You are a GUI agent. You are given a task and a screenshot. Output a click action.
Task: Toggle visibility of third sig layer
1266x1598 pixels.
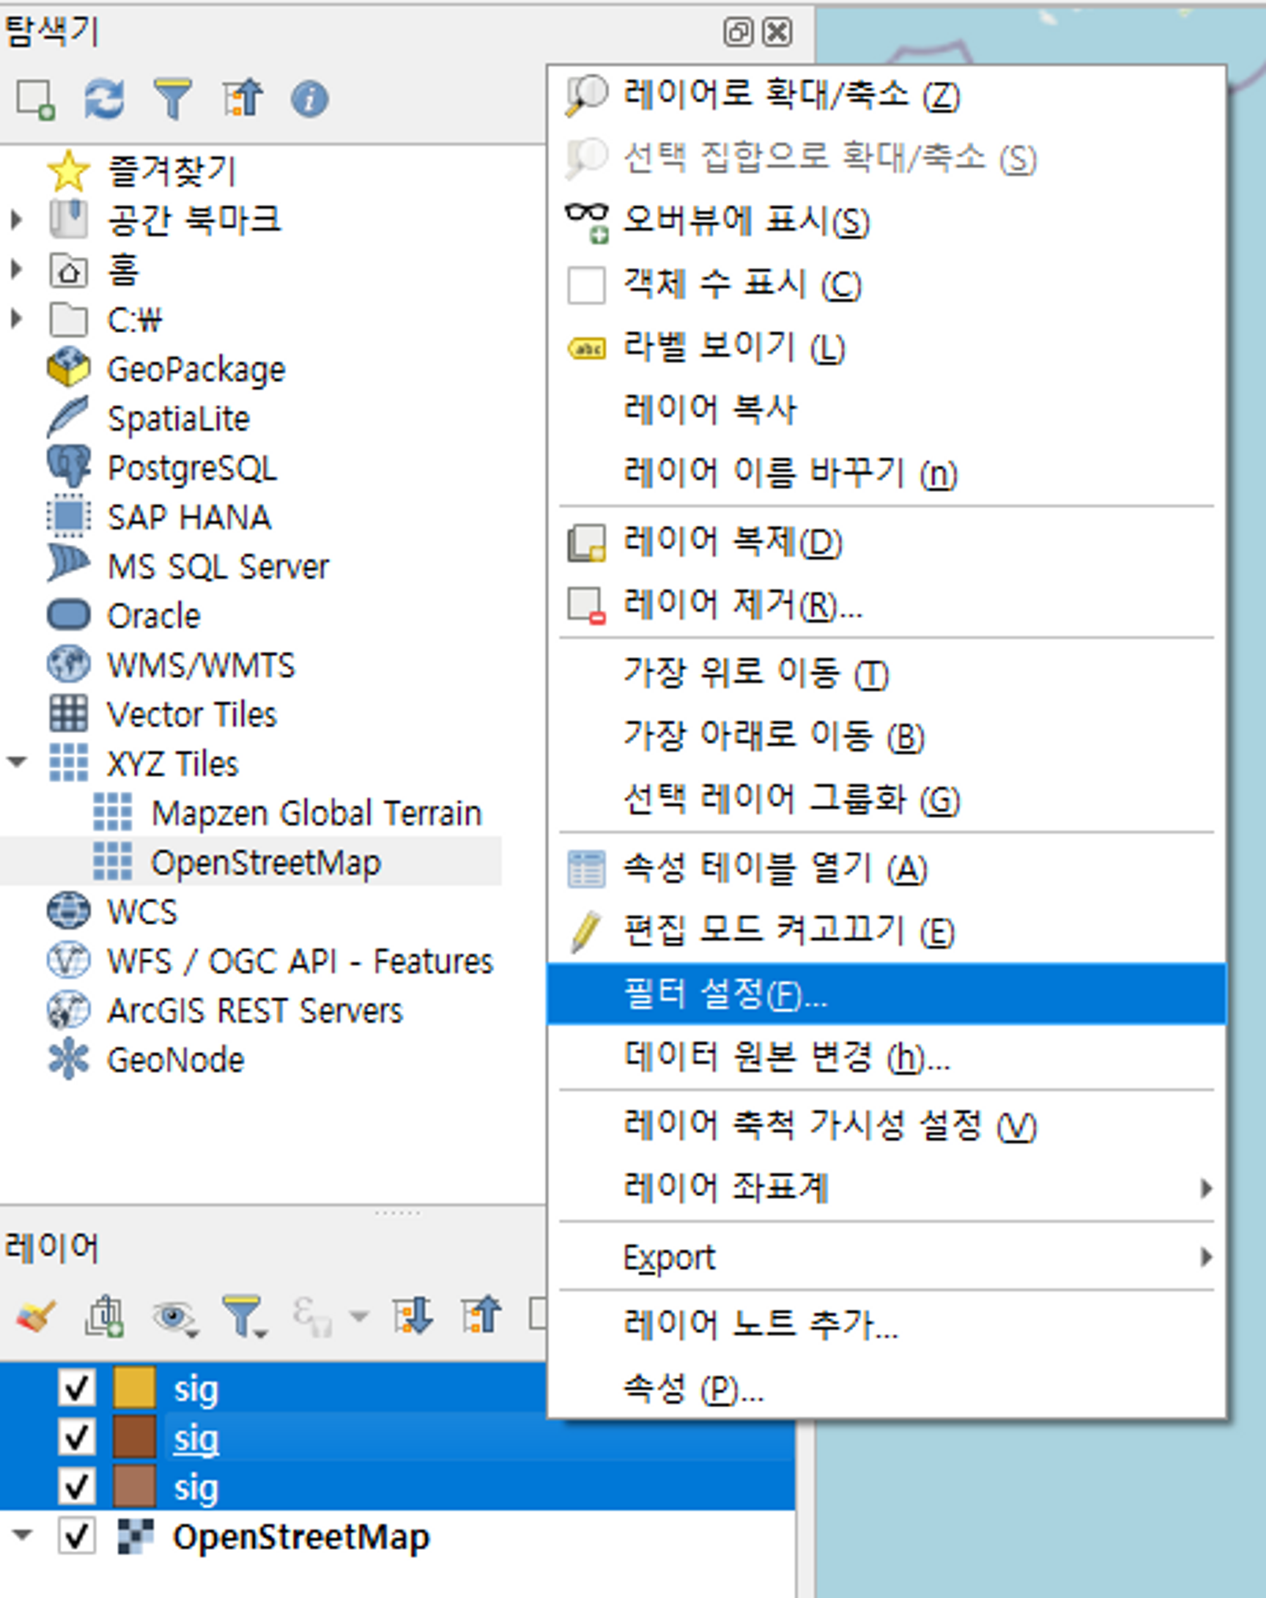pos(77,1486)
